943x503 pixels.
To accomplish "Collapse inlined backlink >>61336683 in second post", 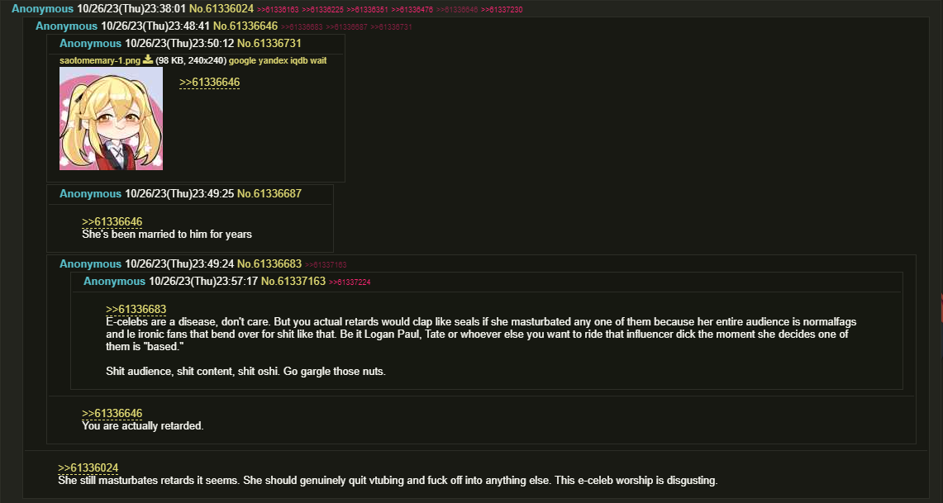I will point(302,27).
